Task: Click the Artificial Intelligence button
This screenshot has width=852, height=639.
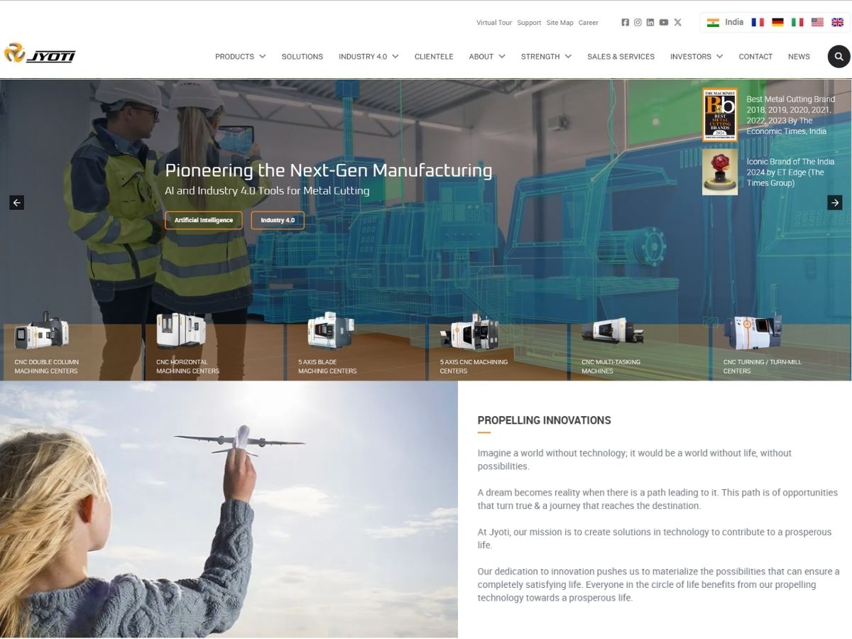Action: 204,220
